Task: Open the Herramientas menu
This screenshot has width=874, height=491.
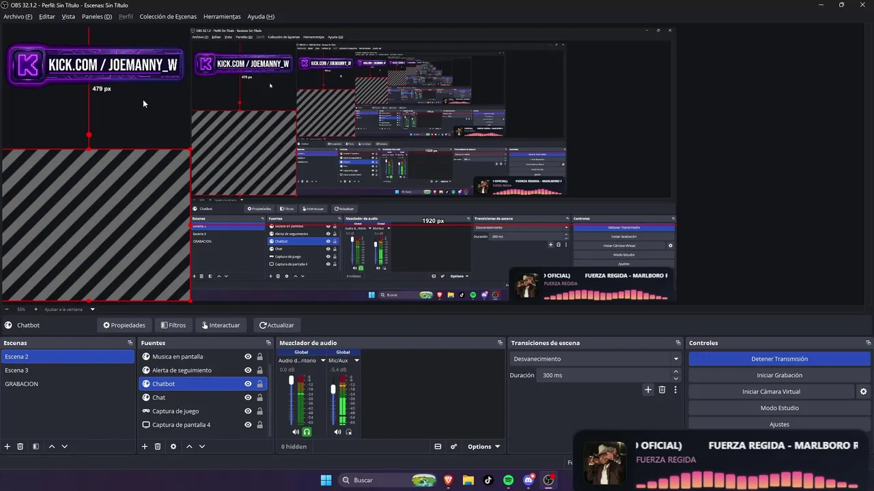Action: (222, 16)
